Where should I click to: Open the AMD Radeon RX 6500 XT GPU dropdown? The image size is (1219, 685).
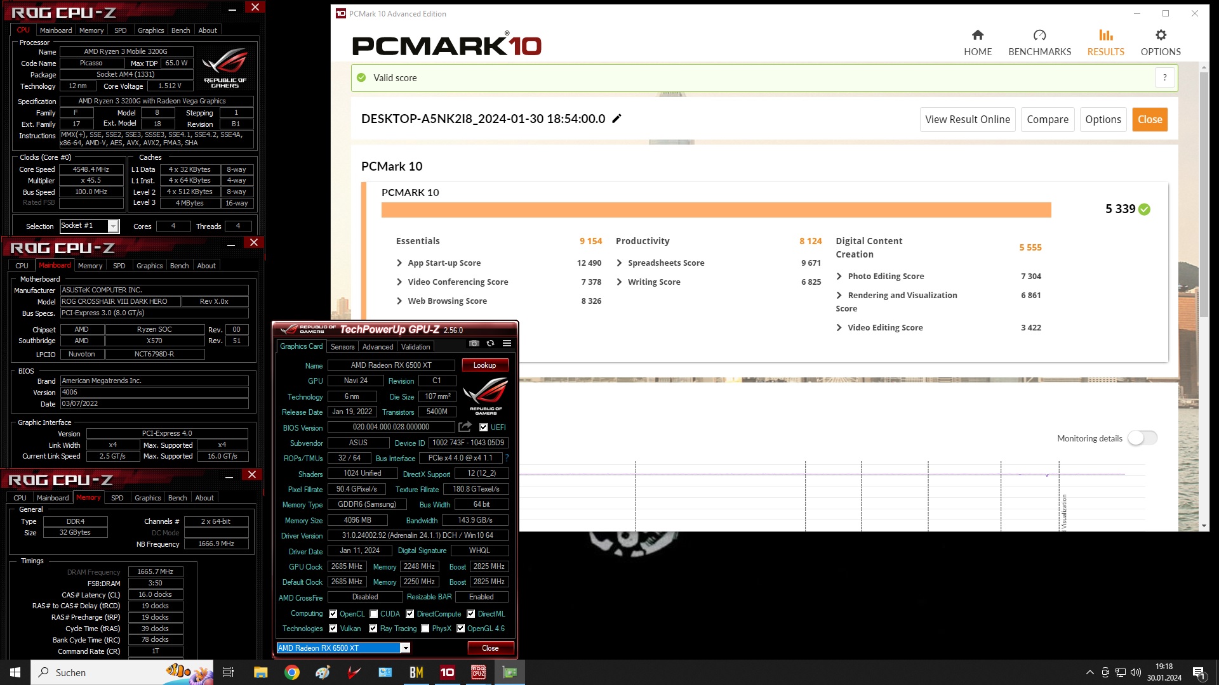343,648
